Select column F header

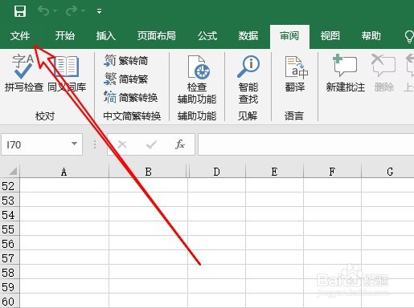tap(332, 171)
